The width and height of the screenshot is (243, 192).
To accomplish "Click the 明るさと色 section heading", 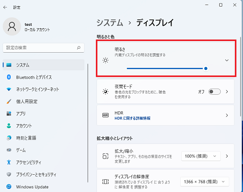I will 106,36.
